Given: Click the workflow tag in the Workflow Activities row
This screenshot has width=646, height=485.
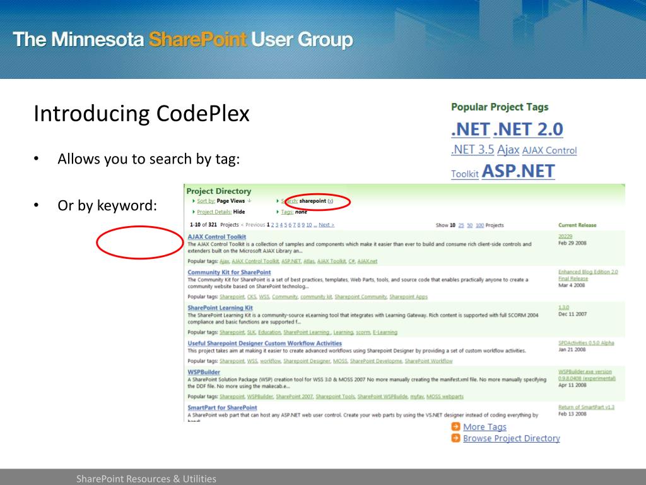Looking at the screenshot, I should [x=270, y=361].
